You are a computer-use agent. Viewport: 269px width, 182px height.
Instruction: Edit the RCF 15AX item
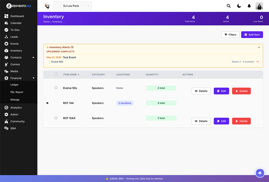(x=221, y=121)
